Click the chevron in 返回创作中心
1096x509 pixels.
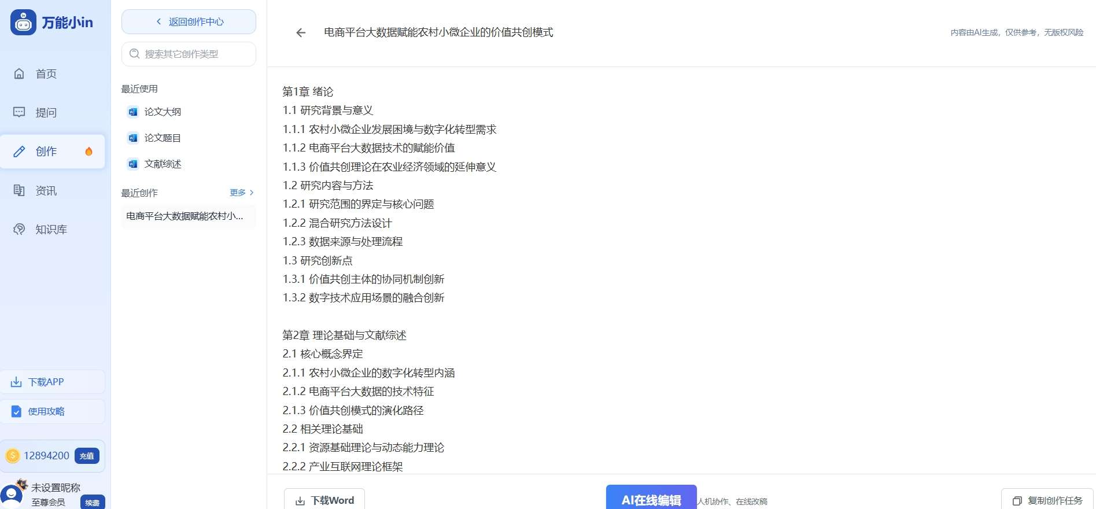159,21
